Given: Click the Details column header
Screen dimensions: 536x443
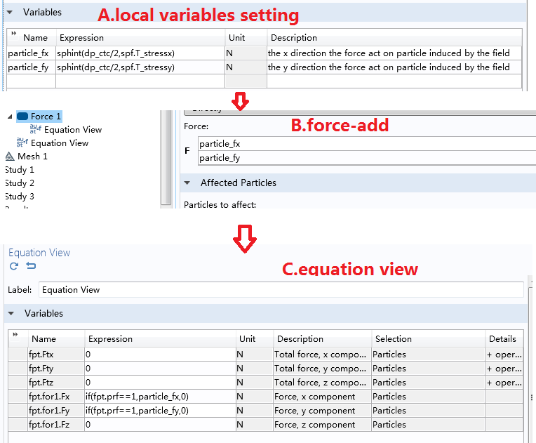Looking at the screenshot, I should (x=502, y=339).
